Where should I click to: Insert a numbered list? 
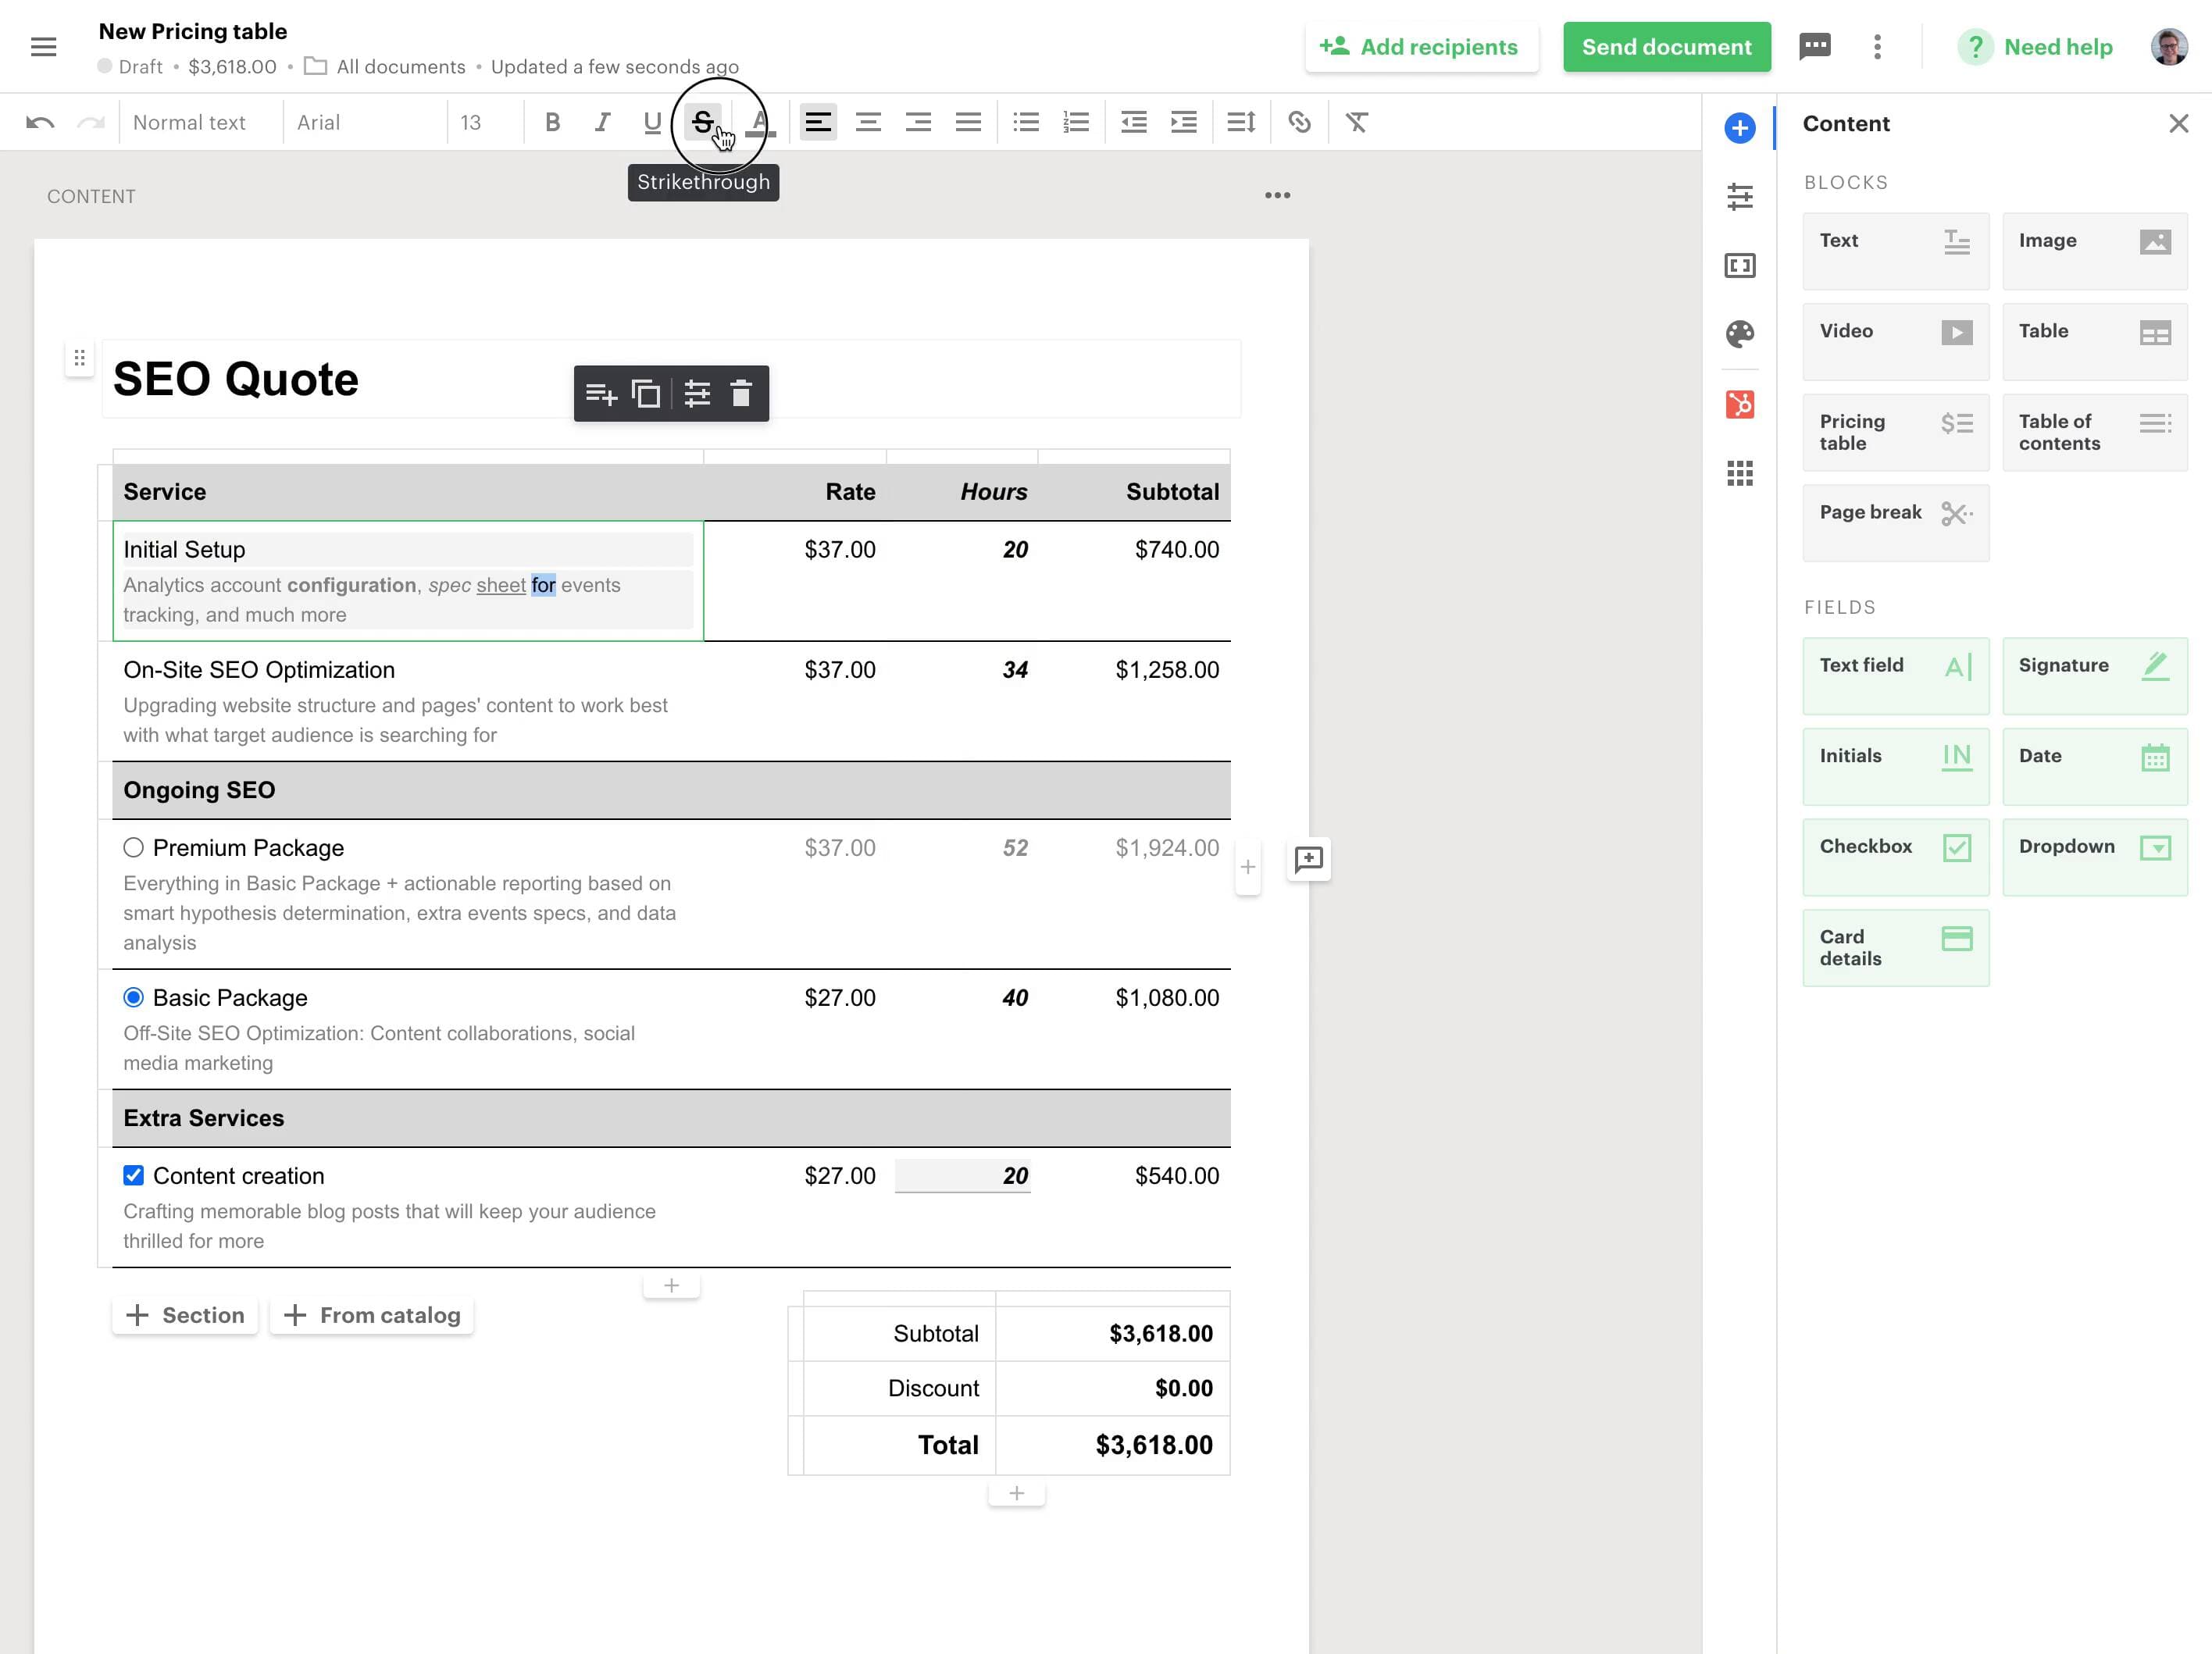pyautogui.click(x=1076, y=123)
